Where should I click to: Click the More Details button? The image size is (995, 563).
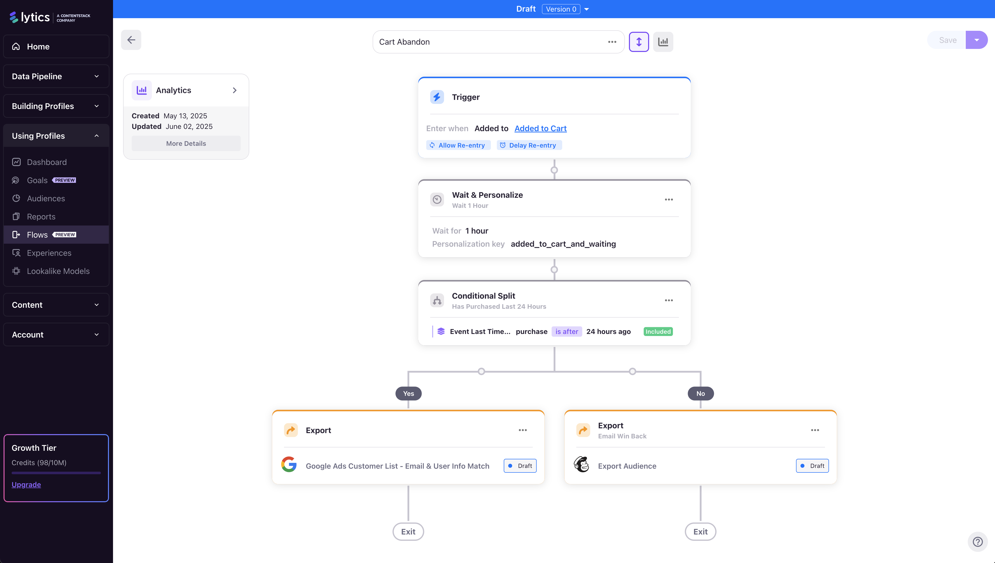pyautogui.click(x=186, y=144)
